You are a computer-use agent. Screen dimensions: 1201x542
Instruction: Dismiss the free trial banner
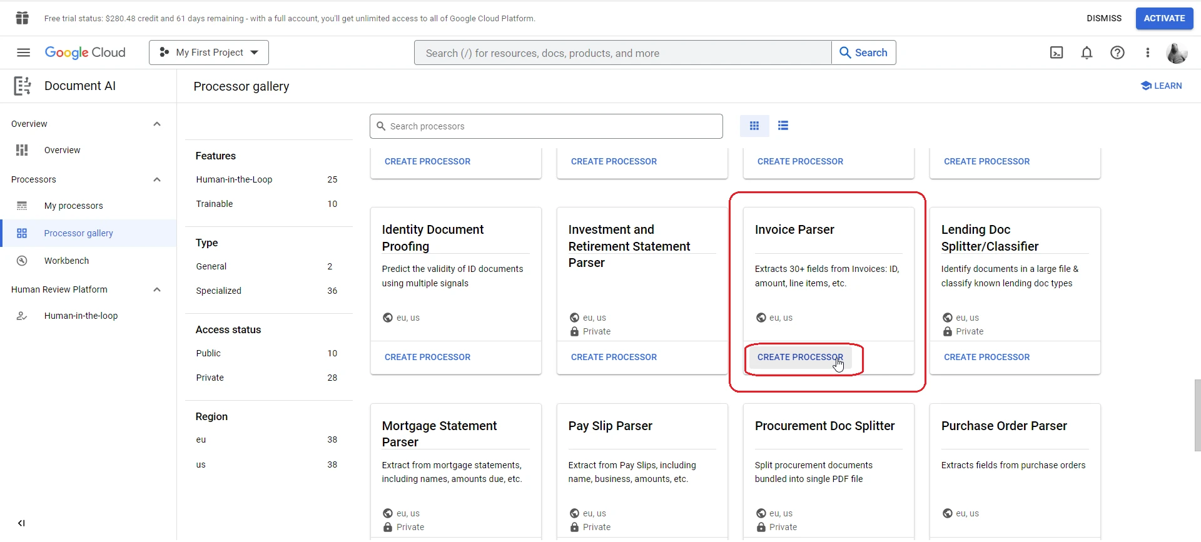(x=1104, y=18)
